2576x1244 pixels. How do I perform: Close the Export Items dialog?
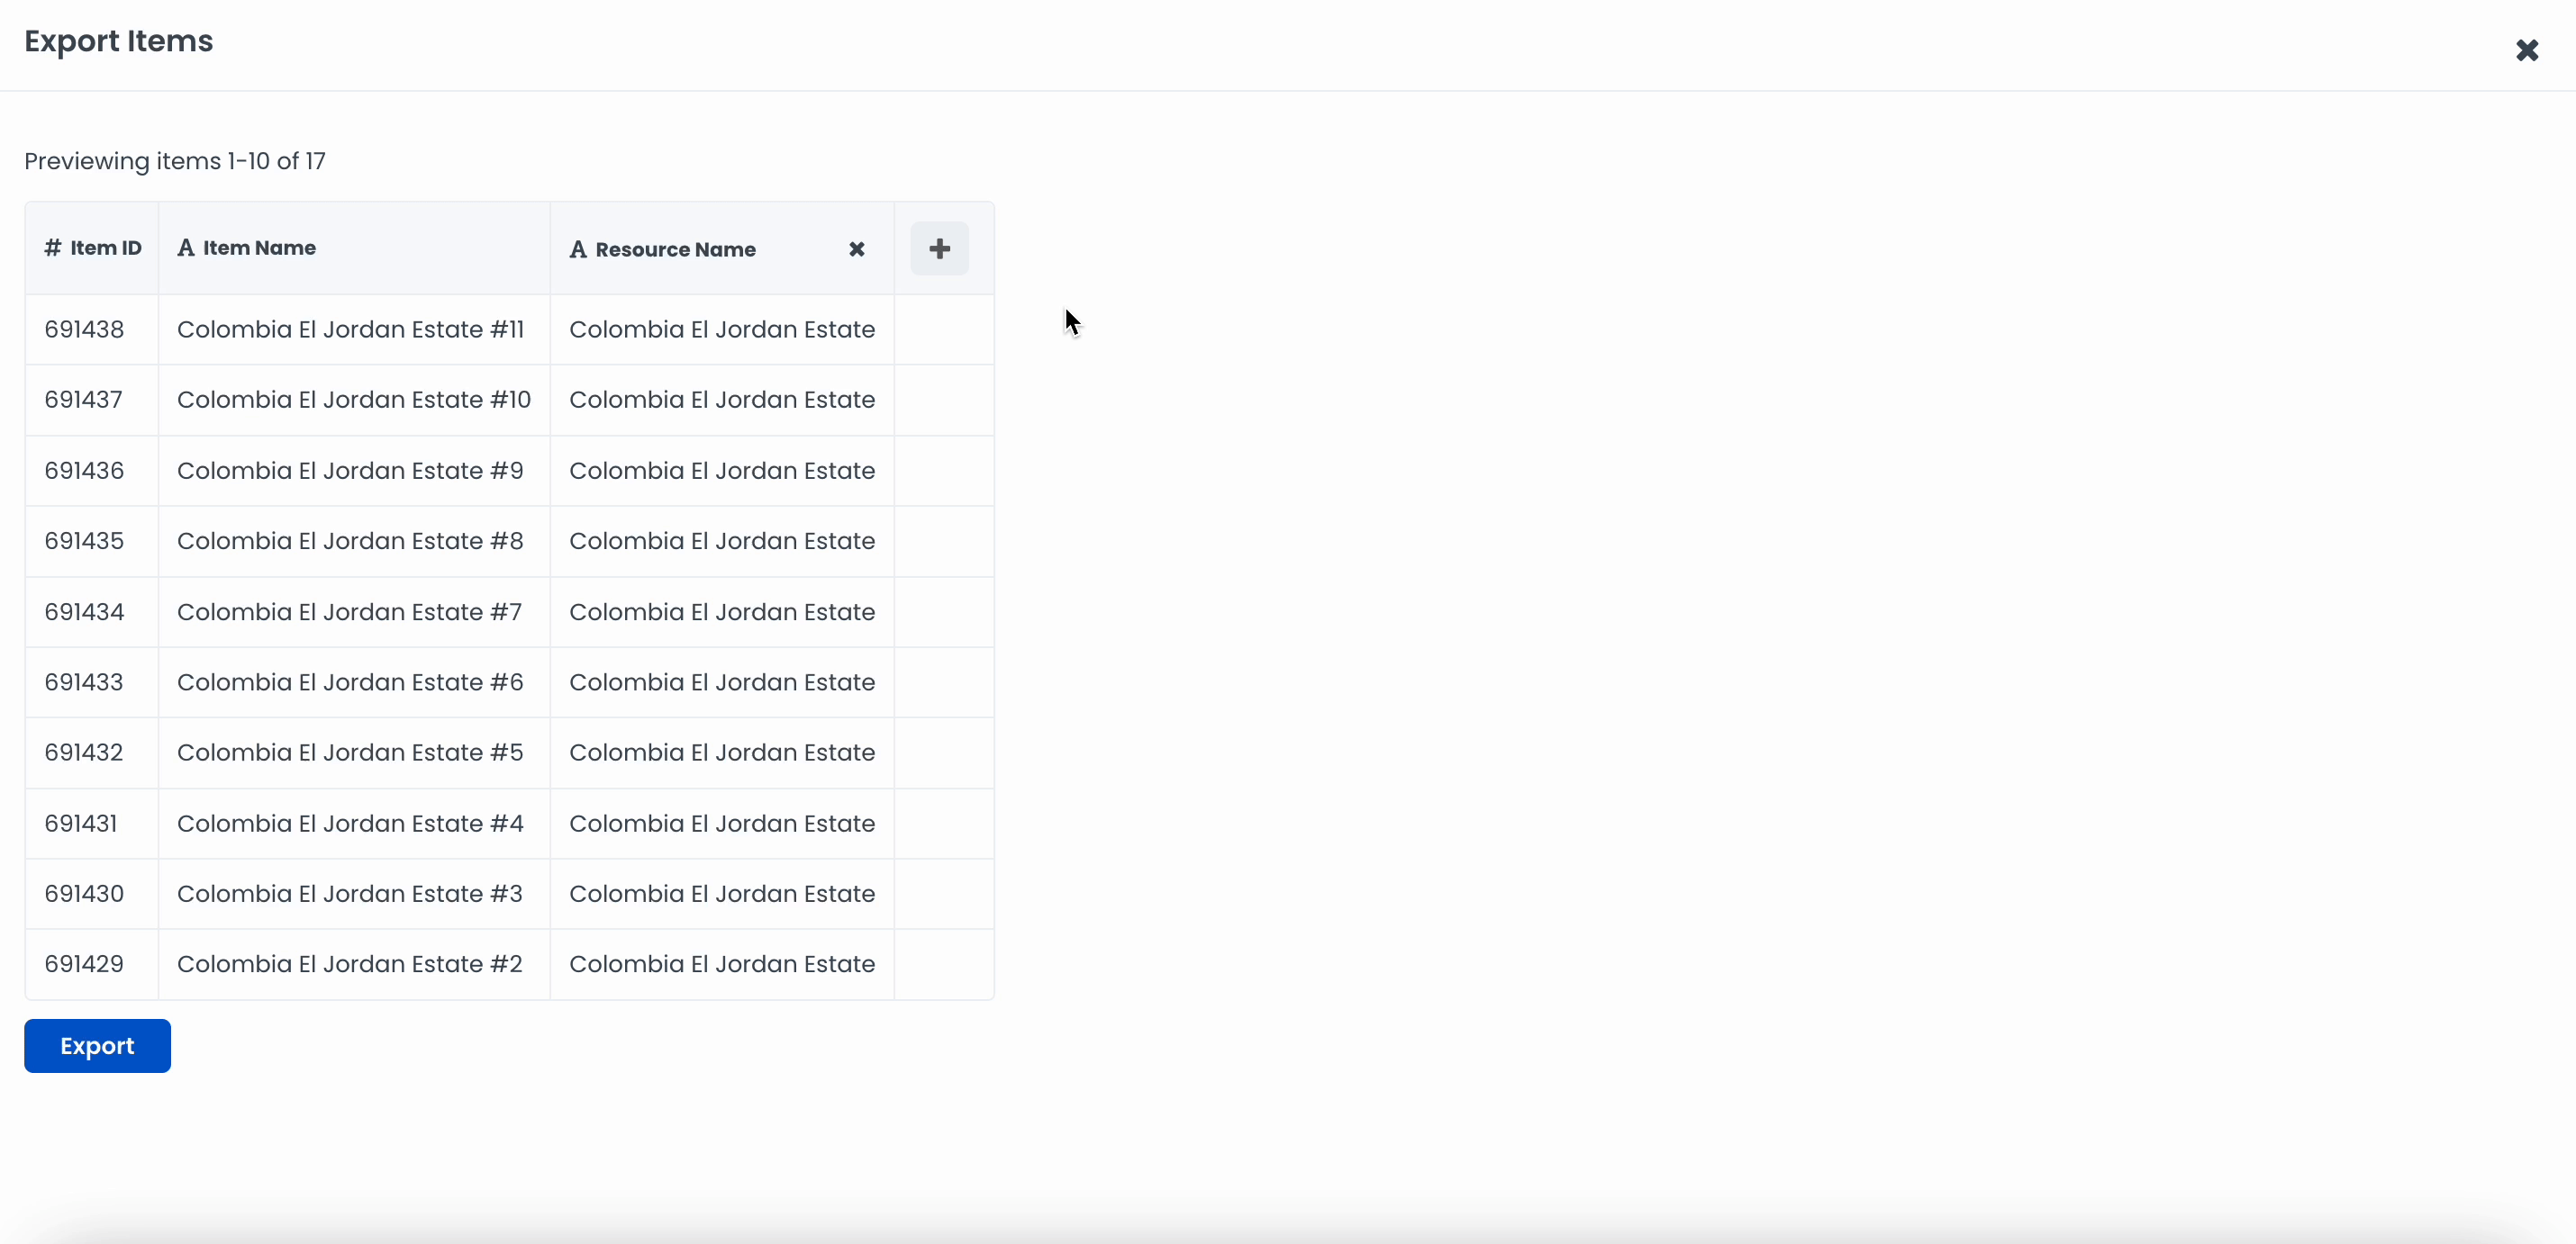coord(2526,50)
